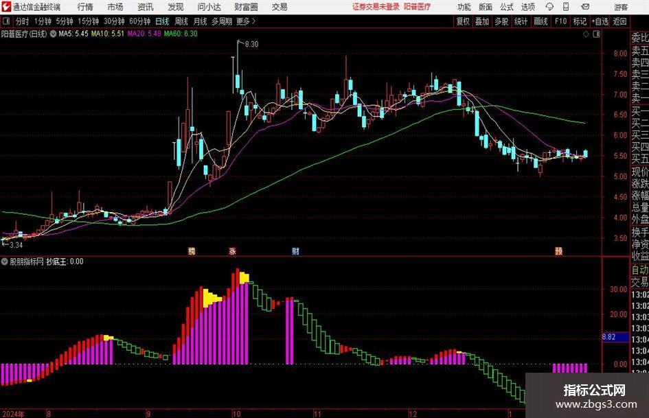Viewport: 649px width, 418px height.
Task: Click the 2024年 date axis label
Action: [13, 414]
